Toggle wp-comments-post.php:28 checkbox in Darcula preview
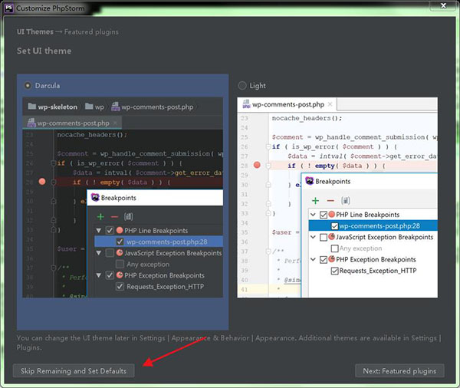460x388 pixels. click(x=120, y=242)
